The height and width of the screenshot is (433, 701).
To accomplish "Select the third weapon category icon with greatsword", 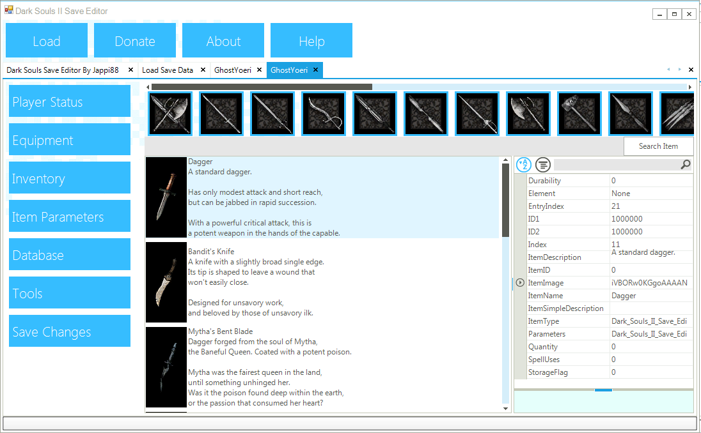I will tap(272, 114).
